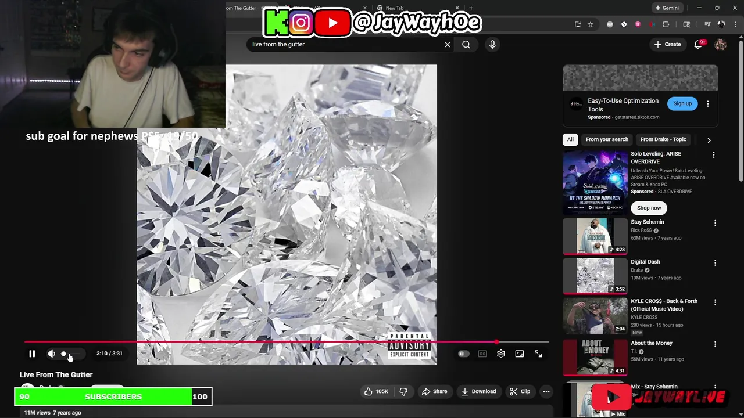
Task: Open About the Money options menu
Action: click(x=715, y=344)
